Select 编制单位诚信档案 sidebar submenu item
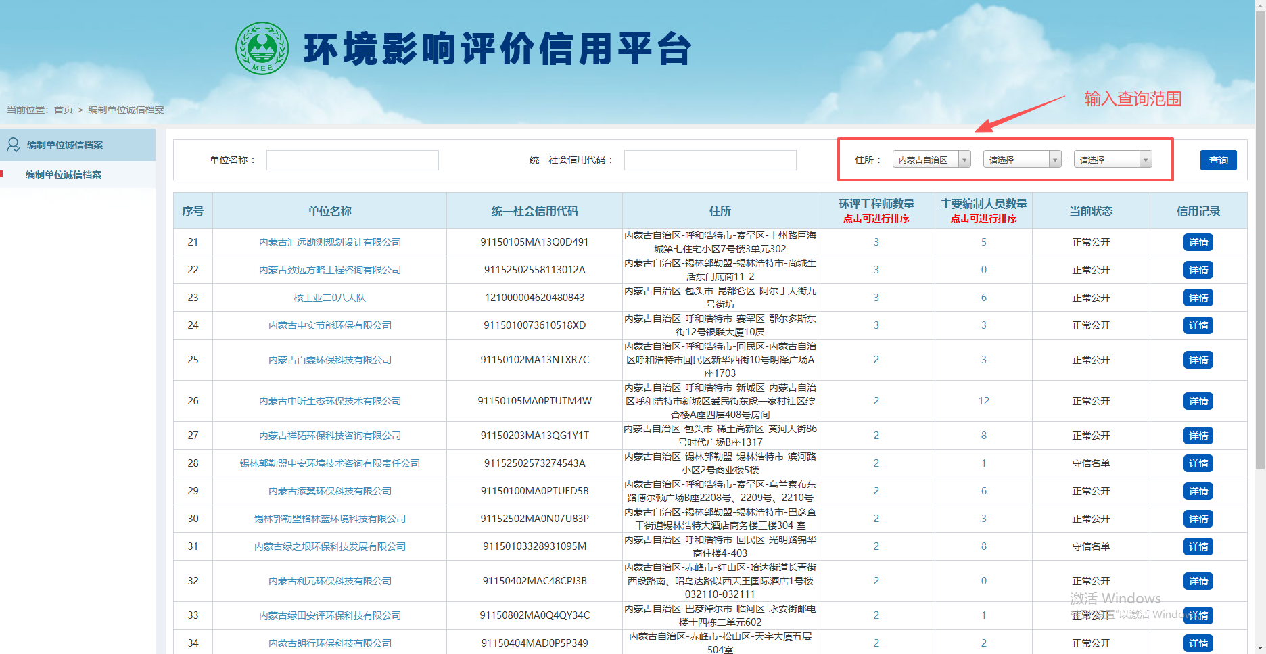Image resolution: width=1266 pixels, height=654 pixels. [64, 174]
